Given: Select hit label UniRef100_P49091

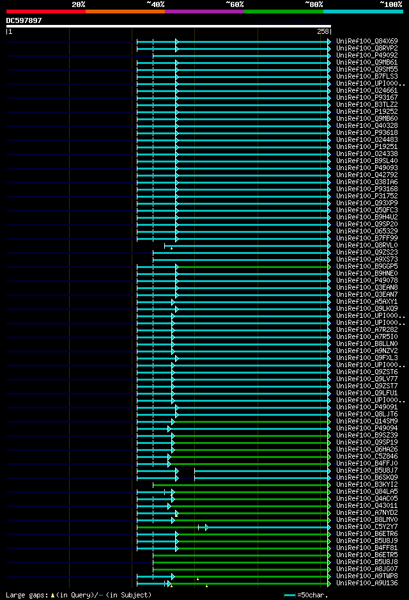Looking at the screenshot, I should click(367, 407).
